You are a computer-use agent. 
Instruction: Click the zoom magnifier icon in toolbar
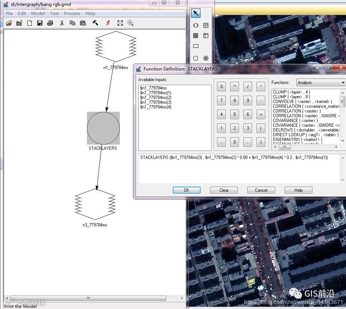130,23
